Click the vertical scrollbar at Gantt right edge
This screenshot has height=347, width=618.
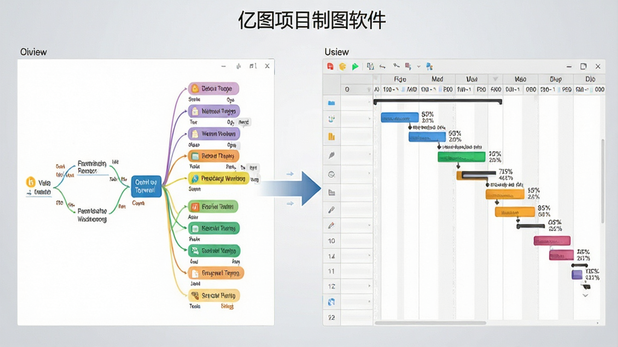tap(603, 181)
